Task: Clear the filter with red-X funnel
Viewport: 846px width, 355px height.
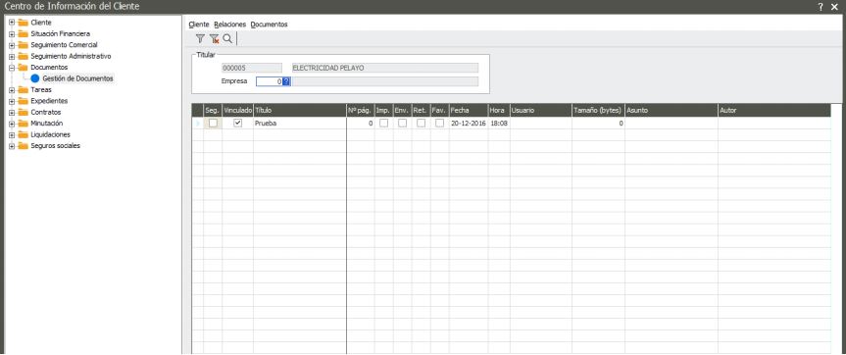Action: (215, 39)
